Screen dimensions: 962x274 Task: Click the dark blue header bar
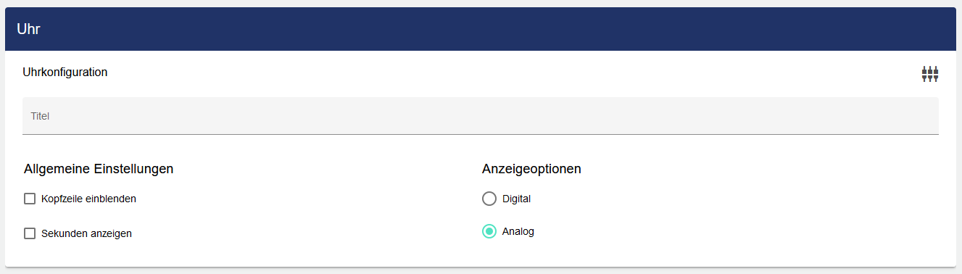coord(481,29)
